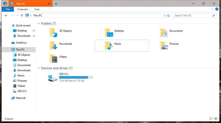Collapse the Folders (7) group
Screen dimensions: 221x123
coord(39,24)
